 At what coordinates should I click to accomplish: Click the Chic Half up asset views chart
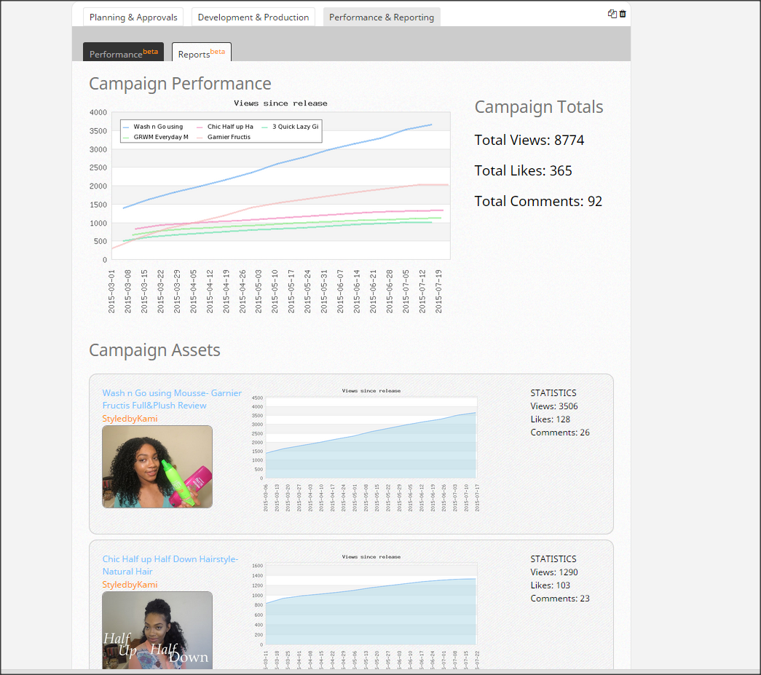coord(371,604)
